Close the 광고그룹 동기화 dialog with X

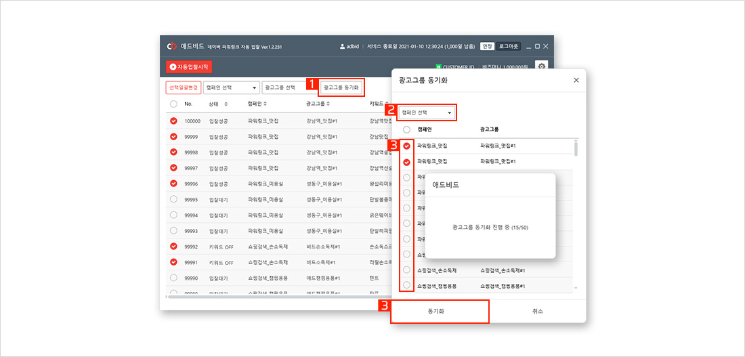coord(576,80)
